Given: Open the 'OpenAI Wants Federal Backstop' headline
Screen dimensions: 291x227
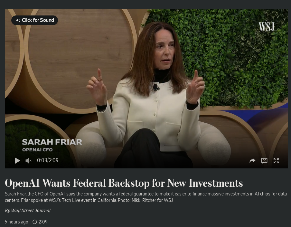Looking at the screenshot, I should pyautogui.click(x=124, y=183).
